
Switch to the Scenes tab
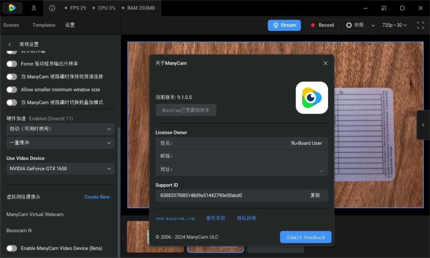click(x=11, y=25)
